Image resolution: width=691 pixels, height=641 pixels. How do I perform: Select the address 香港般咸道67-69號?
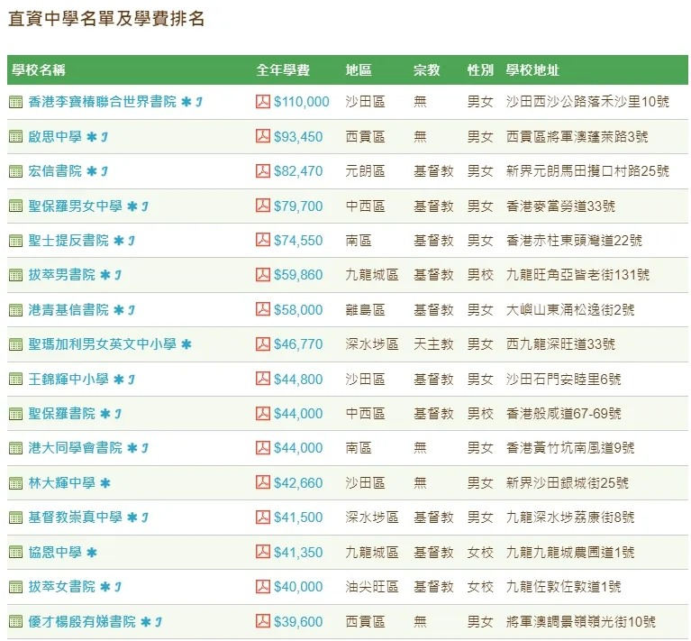tap(564, 414)
